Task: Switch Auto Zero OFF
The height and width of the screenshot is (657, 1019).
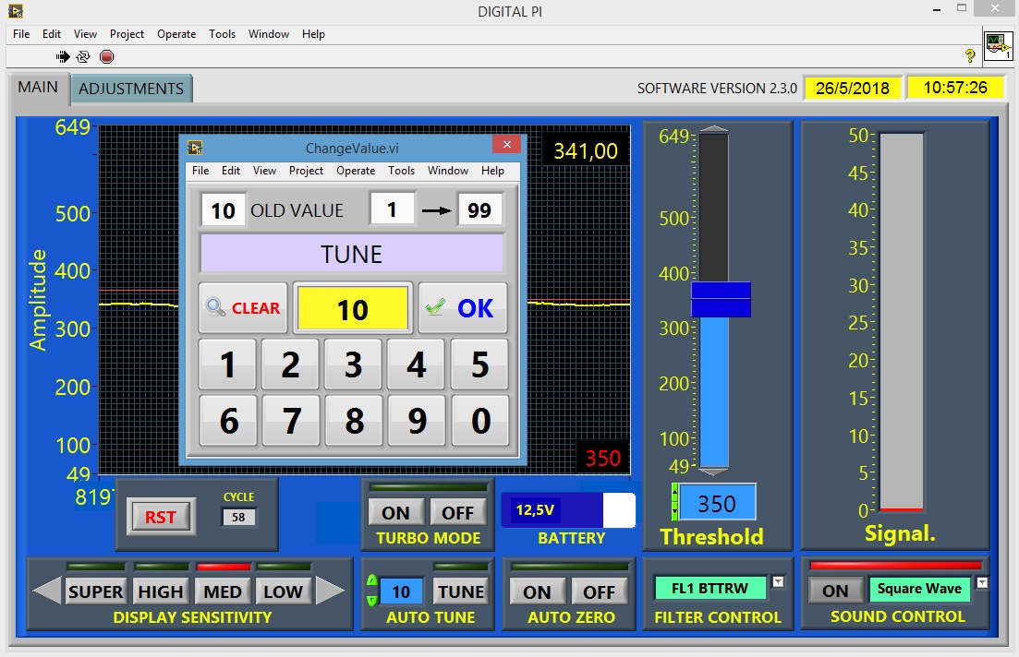Action: click(x=599, y=591)
